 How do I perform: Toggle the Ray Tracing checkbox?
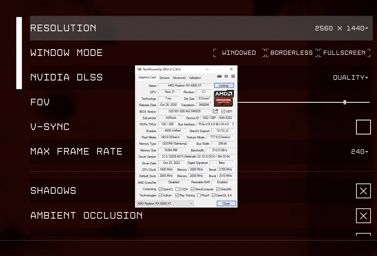click(x=177, y=195)
